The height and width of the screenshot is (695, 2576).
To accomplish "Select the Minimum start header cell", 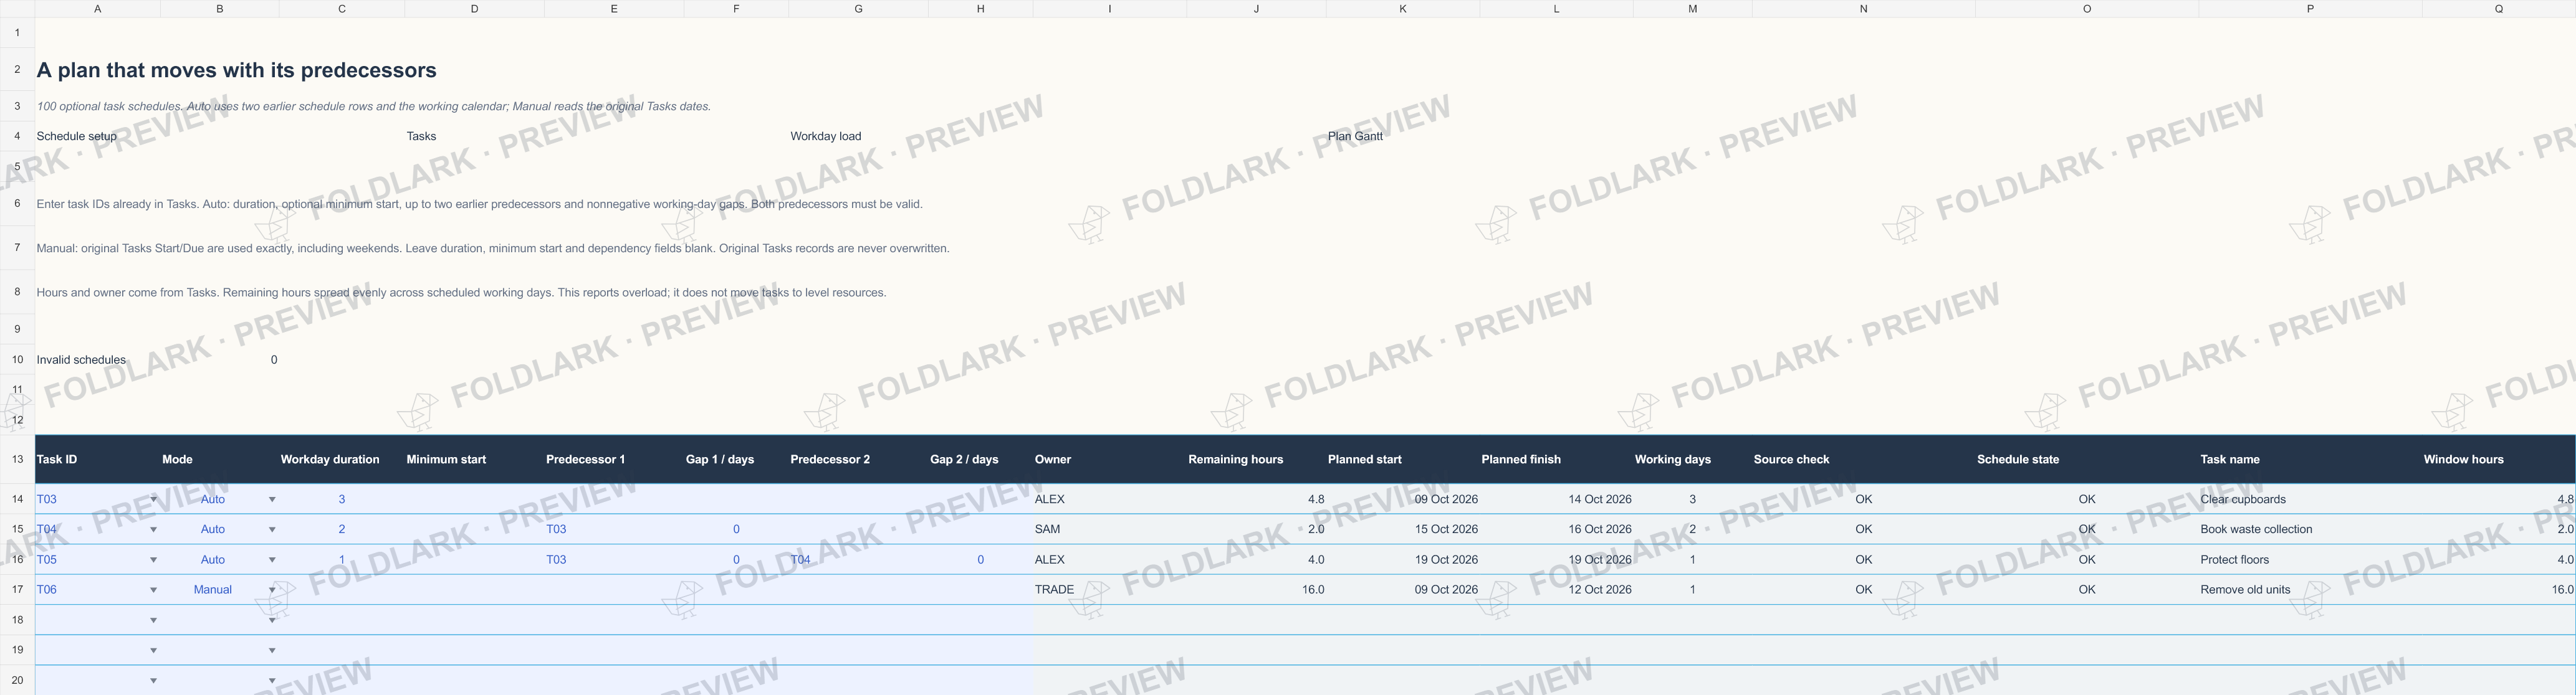I will (x=474, y=460).
